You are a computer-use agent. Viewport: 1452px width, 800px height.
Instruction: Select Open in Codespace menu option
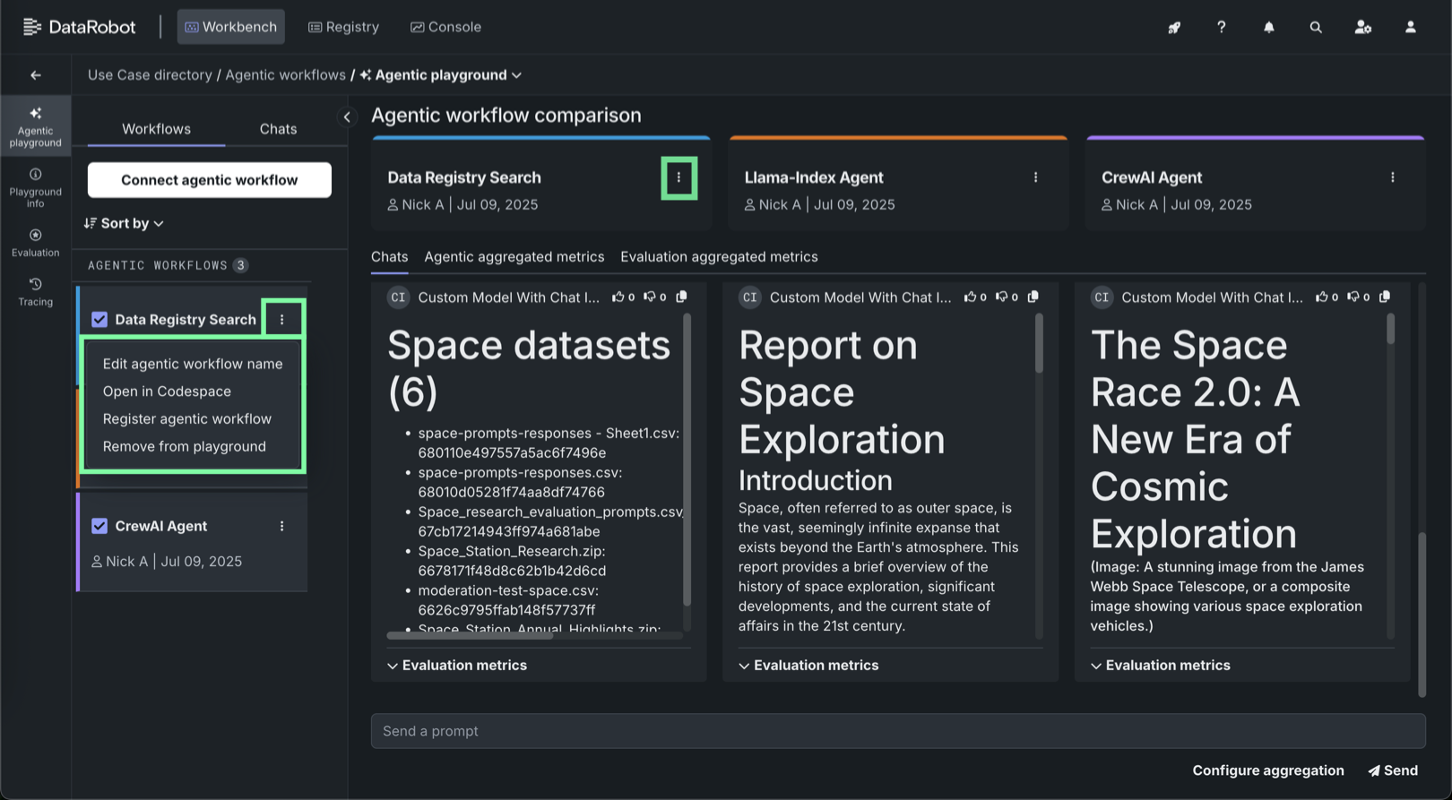pyautogui.click(x=167, y=391)
